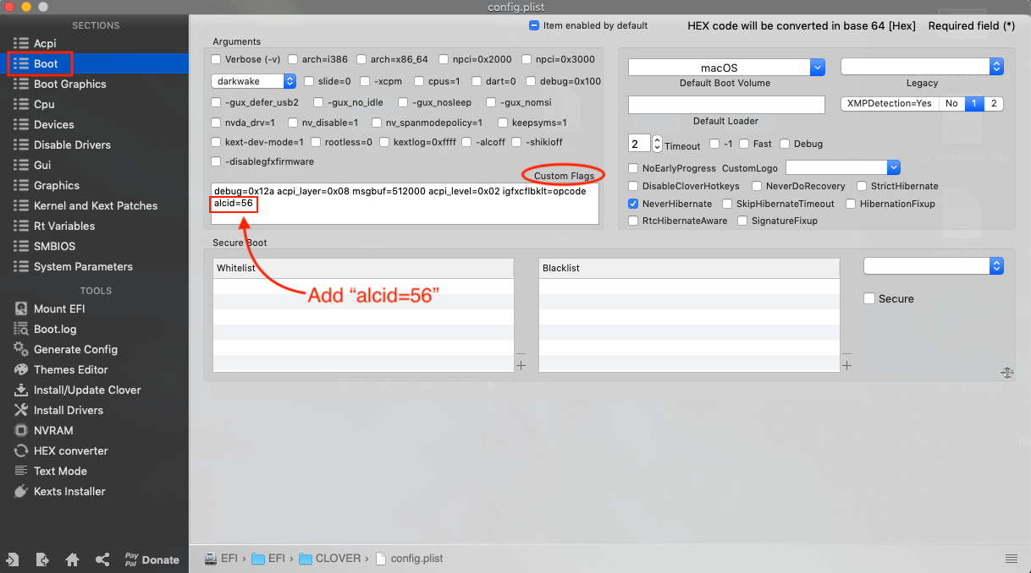Click the Rt Variables list icon

pos(20,226)
